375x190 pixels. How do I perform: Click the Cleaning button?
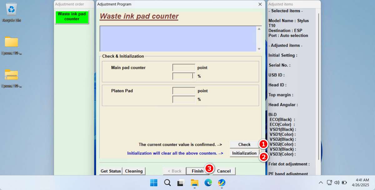(134, 171)
